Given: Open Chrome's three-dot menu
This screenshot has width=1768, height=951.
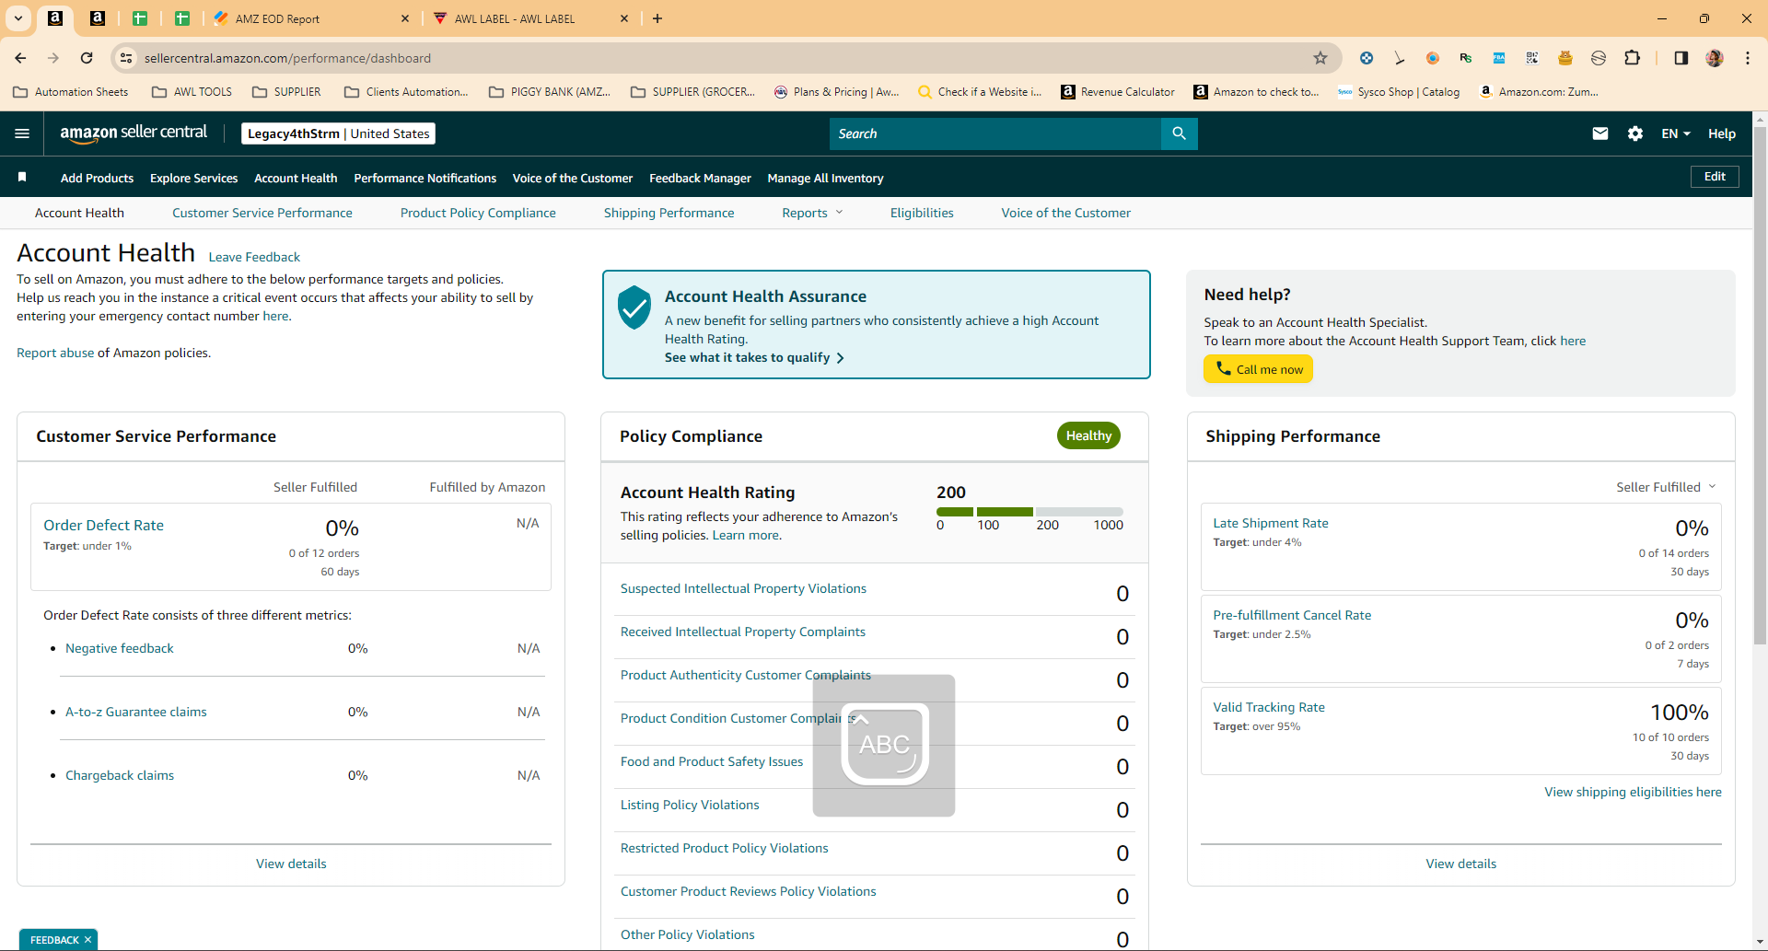Looking at the screenshot, I should [x=1748, y=58].
